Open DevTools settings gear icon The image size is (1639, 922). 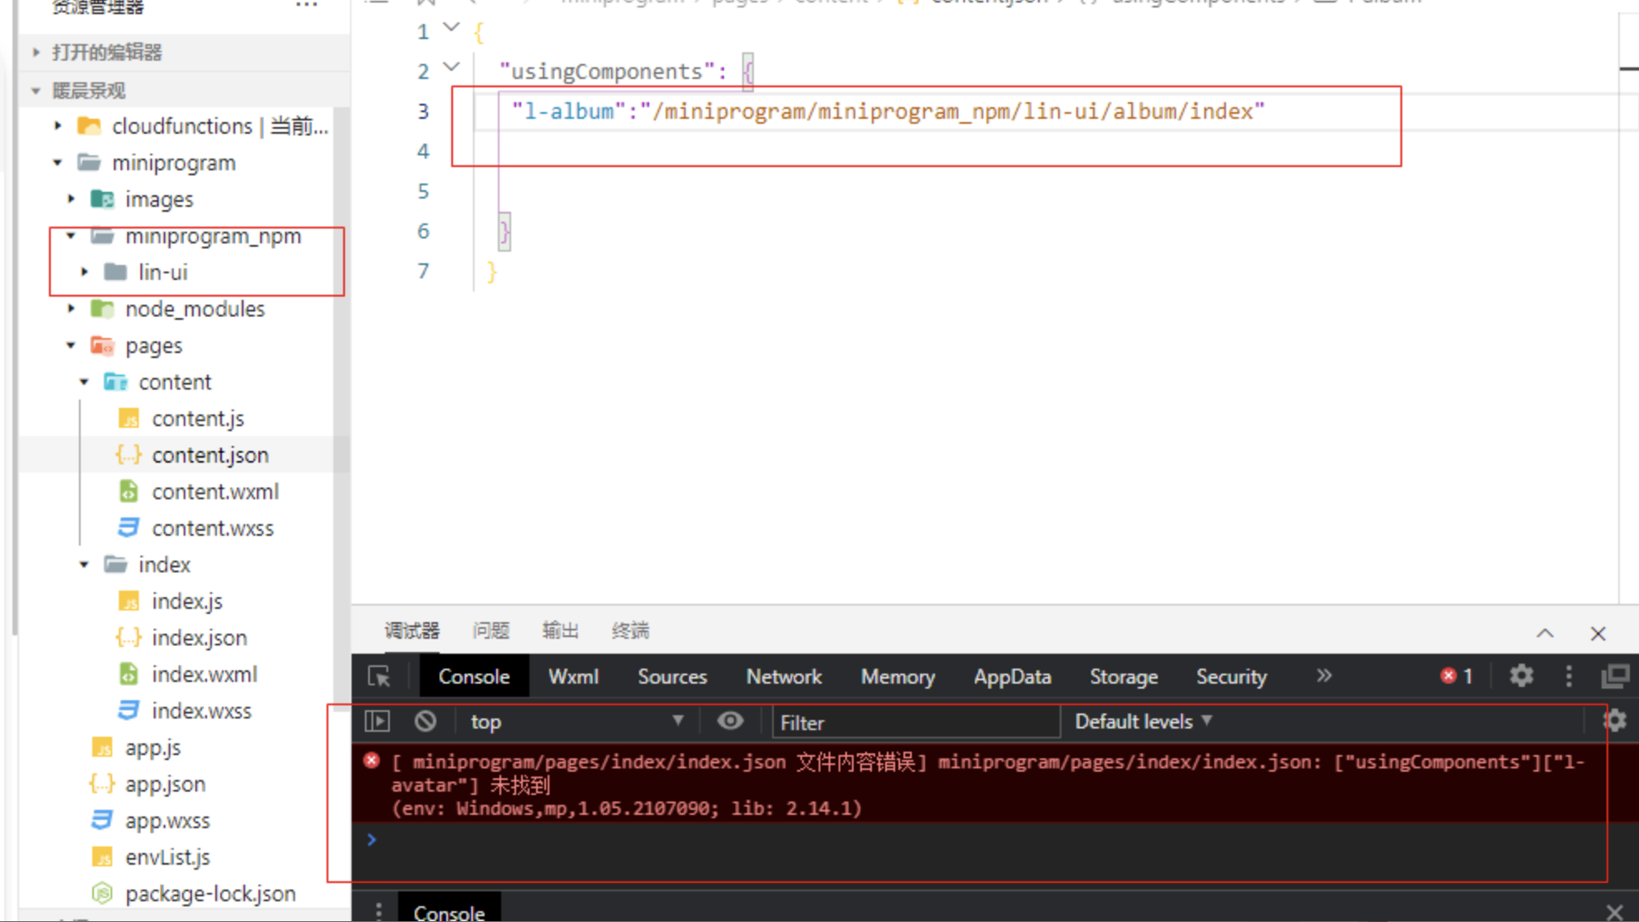[x=1520, y=676]
